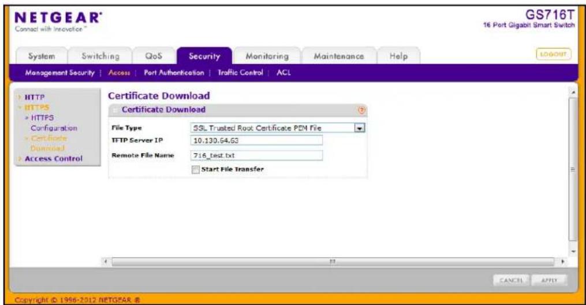Switch to the Switching tab

click(100, 56)
